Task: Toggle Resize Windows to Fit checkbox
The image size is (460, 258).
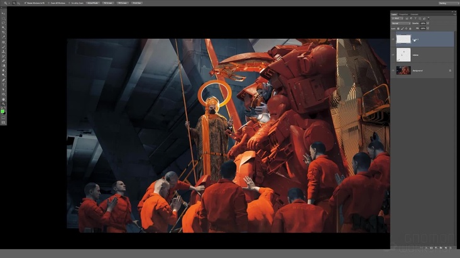Action: [x=25, y=3]
